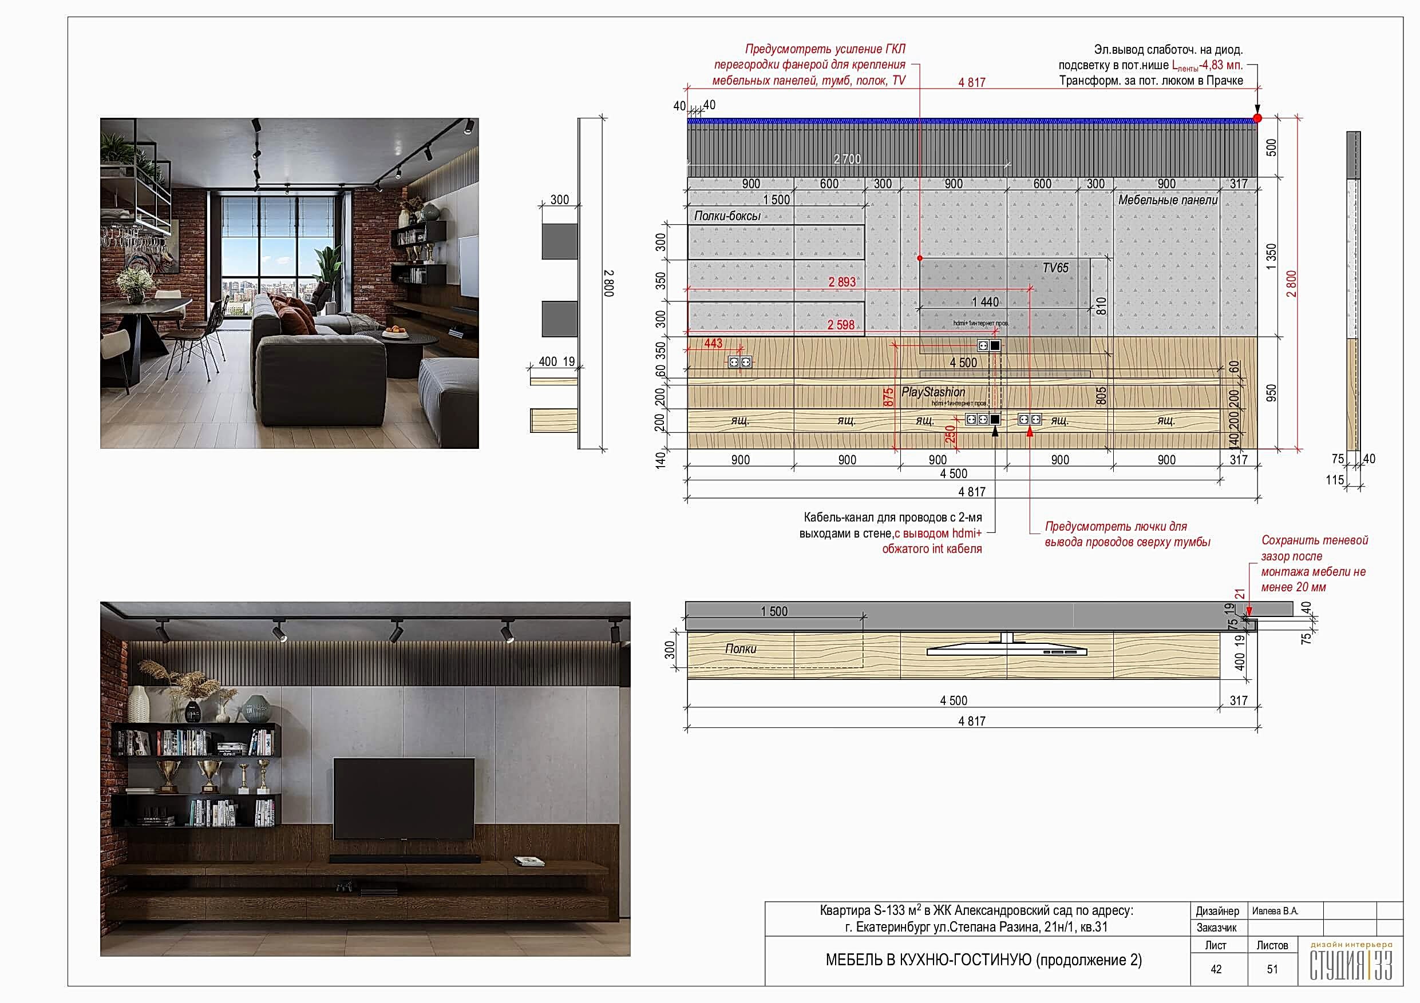Open the bottom-left TV wall render
1420x1003 pixels.
point(365,779)
